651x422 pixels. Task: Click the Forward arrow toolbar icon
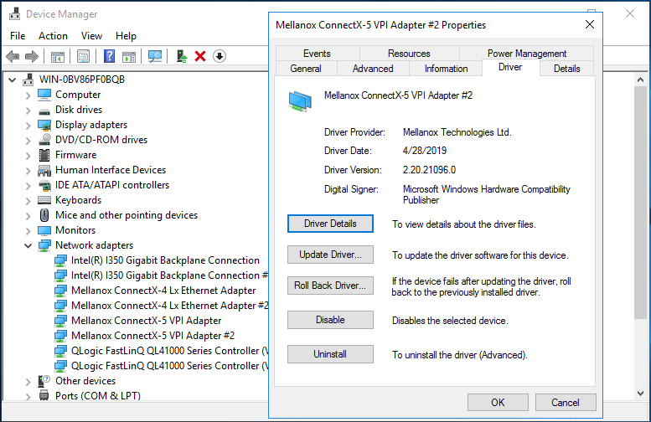click(32, 56)
